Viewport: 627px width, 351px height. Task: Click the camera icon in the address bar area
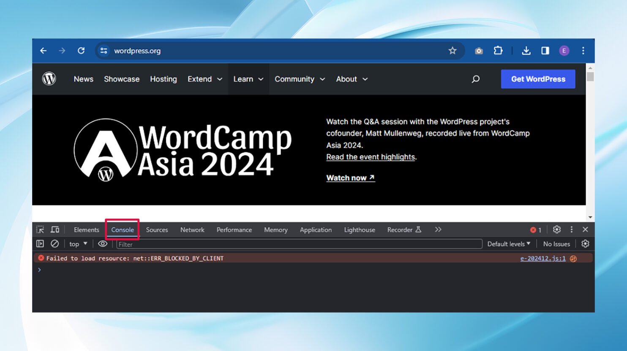tap(479, 51)
